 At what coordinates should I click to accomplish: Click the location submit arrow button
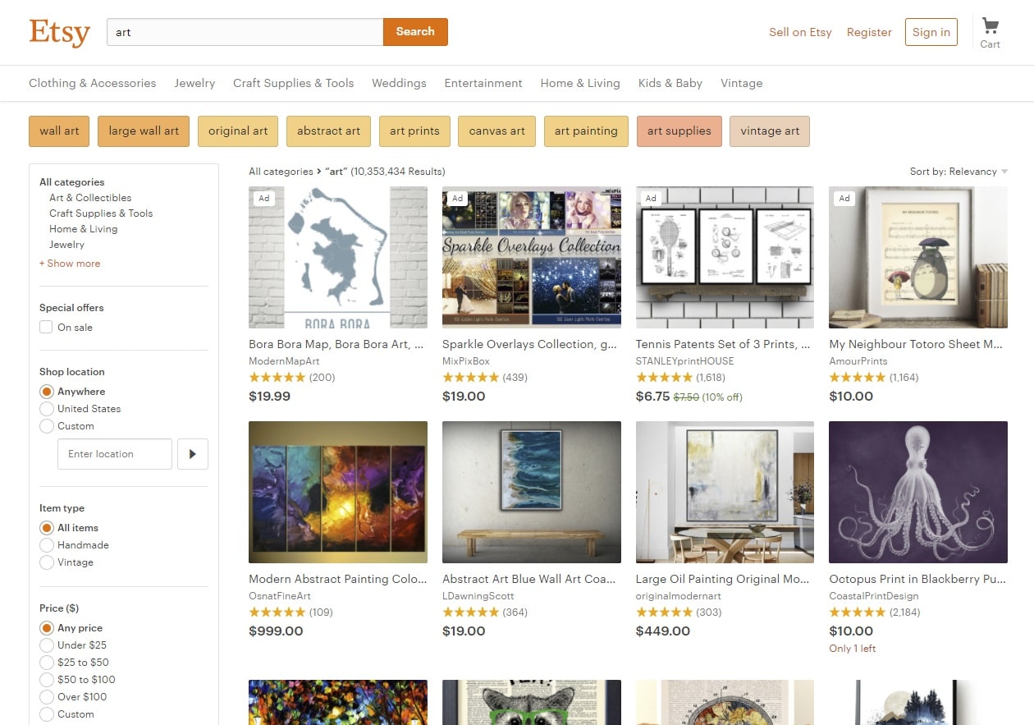tap(193, 454)
